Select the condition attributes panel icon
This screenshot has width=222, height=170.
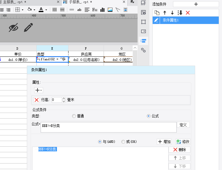coord(143,41)
